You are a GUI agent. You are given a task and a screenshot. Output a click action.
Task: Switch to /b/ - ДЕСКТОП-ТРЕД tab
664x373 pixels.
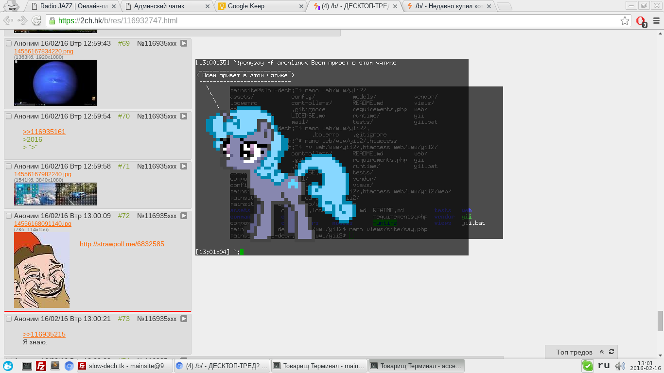[x=355, y=6]
